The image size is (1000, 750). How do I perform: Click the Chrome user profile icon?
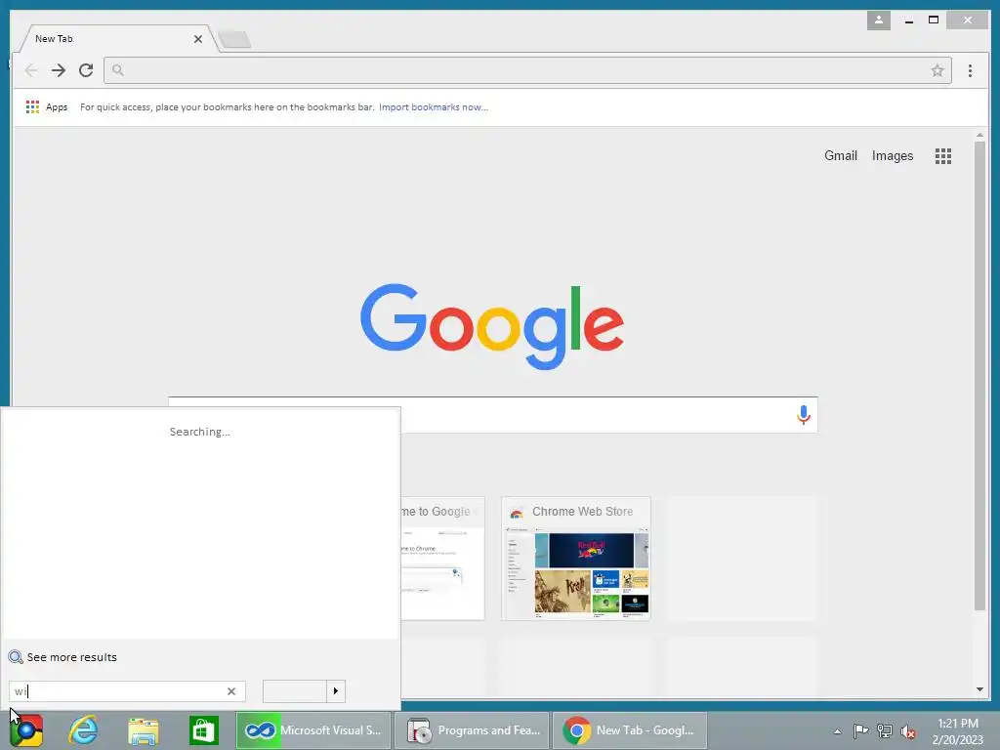[878, 21]
